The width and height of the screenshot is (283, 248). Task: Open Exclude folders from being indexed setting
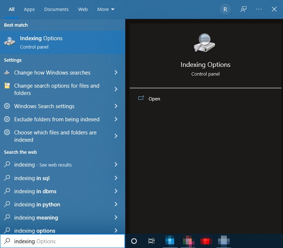(x=57, y=119)
